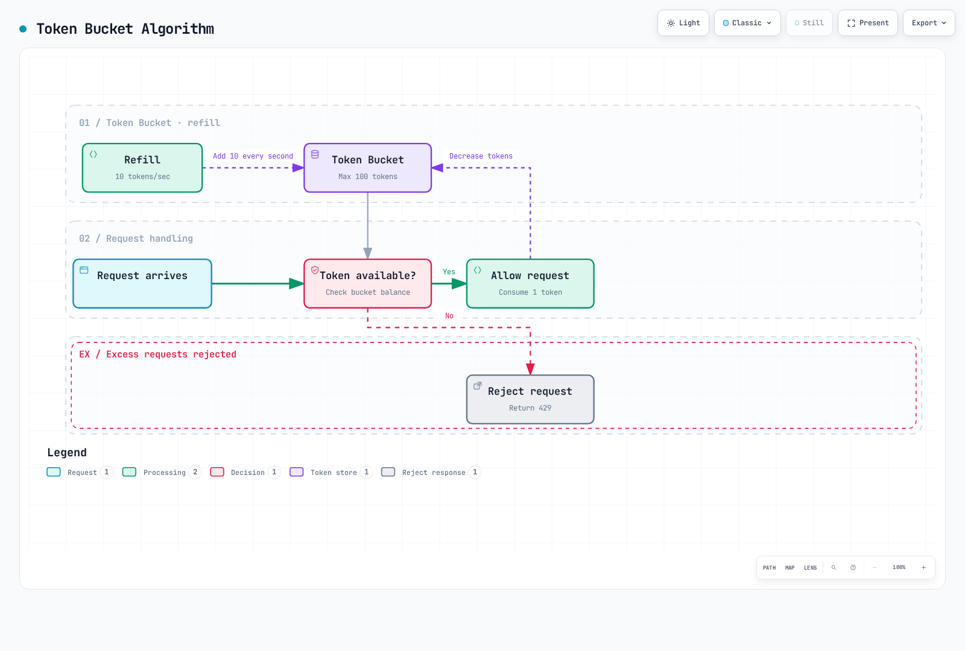This screenshot has width=965, height=651.
Task: Toggle the Still animation mode
Action: pos(809,23)
